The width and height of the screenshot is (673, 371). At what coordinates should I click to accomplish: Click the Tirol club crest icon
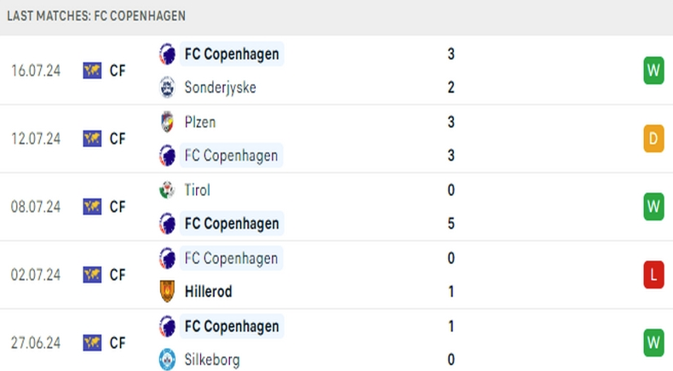[x=167, y=190]
